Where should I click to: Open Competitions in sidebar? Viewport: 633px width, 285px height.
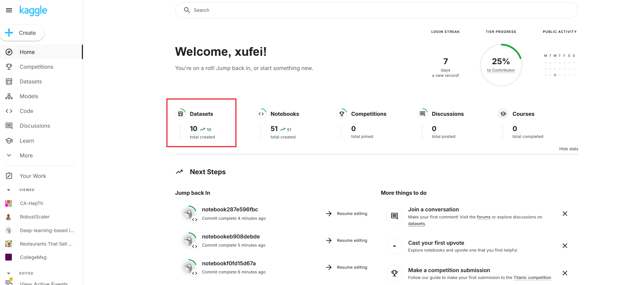(36, 67)
